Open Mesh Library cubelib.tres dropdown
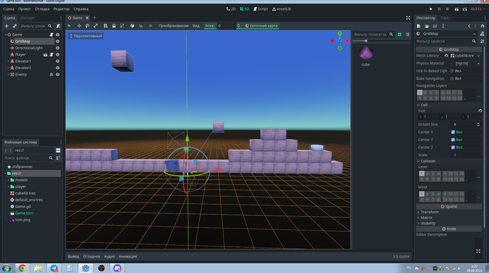489x273 pixels. [x=479, y=56]
